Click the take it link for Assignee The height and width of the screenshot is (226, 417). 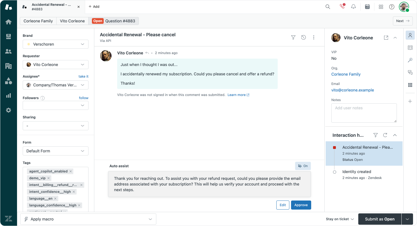83,76
